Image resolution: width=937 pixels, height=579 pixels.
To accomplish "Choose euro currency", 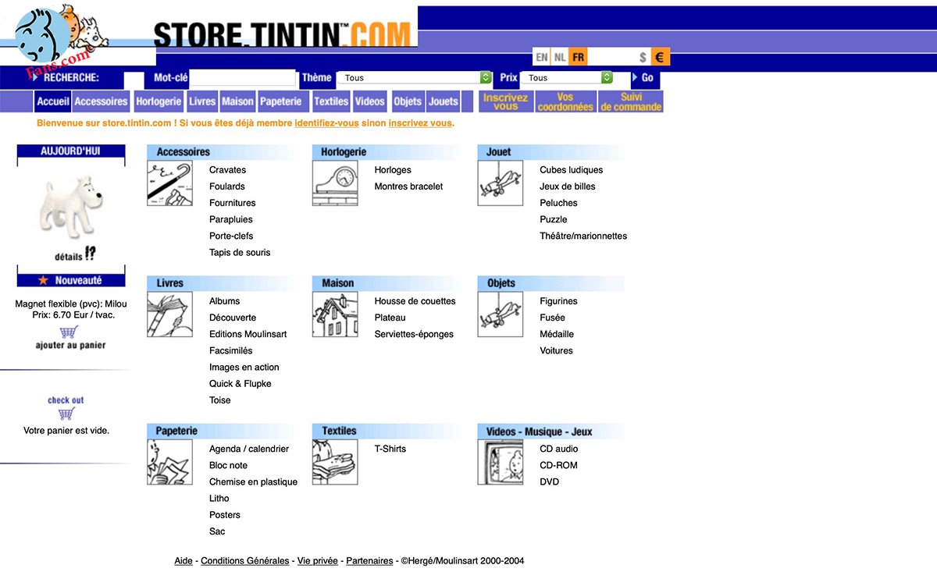I will pos(660,57).
